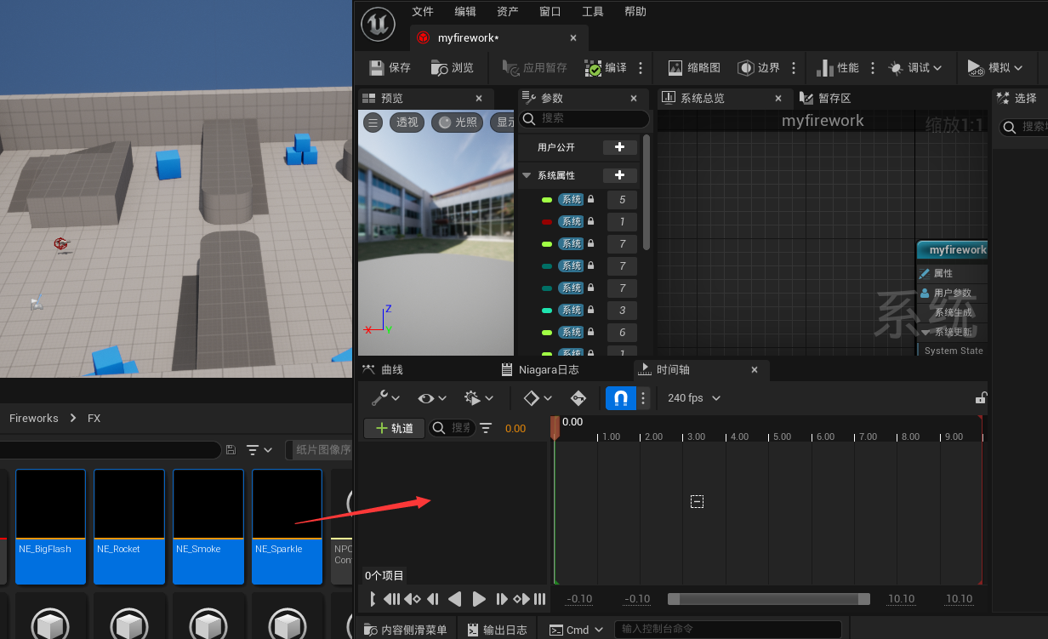Open the 资产 menu
Viewport: 1048px width, 639px height.
pyautogui.click(x=508, y=11)
